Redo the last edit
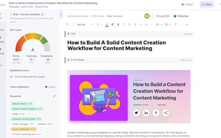221x138 pixels. pos(73,25)
